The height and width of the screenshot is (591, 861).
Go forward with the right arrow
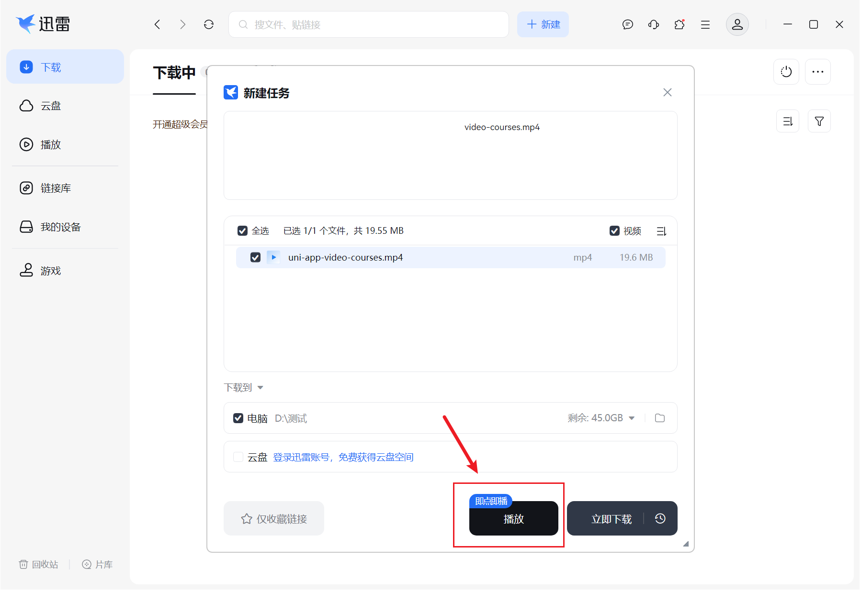pyautogui.click(x=182, y=24)
